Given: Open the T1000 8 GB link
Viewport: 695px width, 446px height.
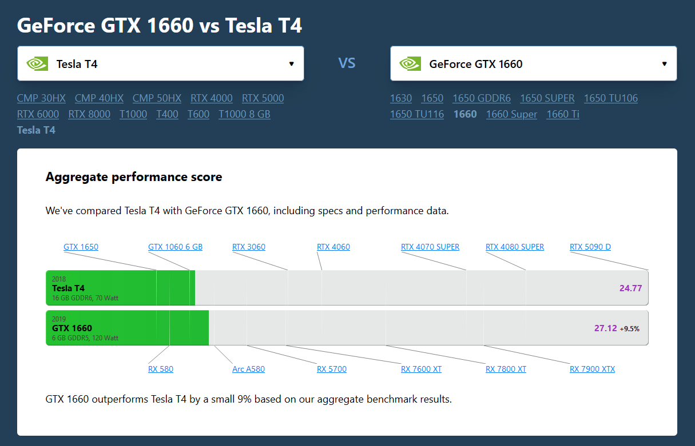Looking at the screenshot, I should [244, 114].
